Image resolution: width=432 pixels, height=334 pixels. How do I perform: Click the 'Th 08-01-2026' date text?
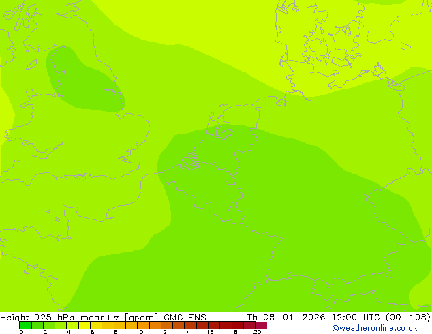286,318
